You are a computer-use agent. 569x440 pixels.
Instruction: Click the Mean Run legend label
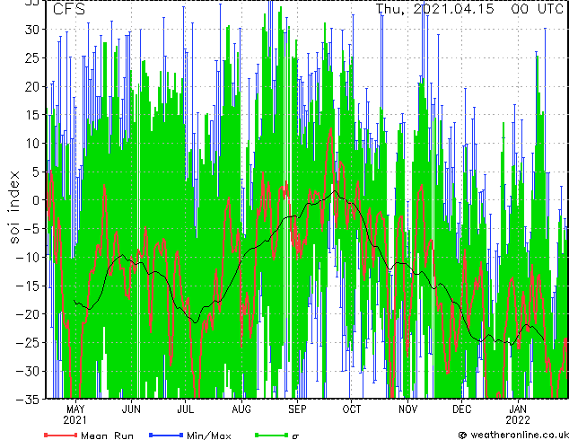tap(108, 436)
